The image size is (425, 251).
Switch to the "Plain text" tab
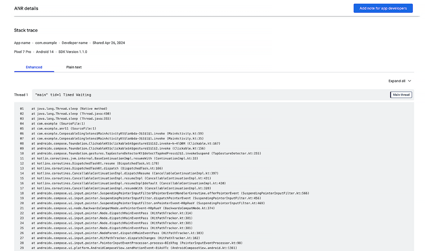click(x=74, y=67)
